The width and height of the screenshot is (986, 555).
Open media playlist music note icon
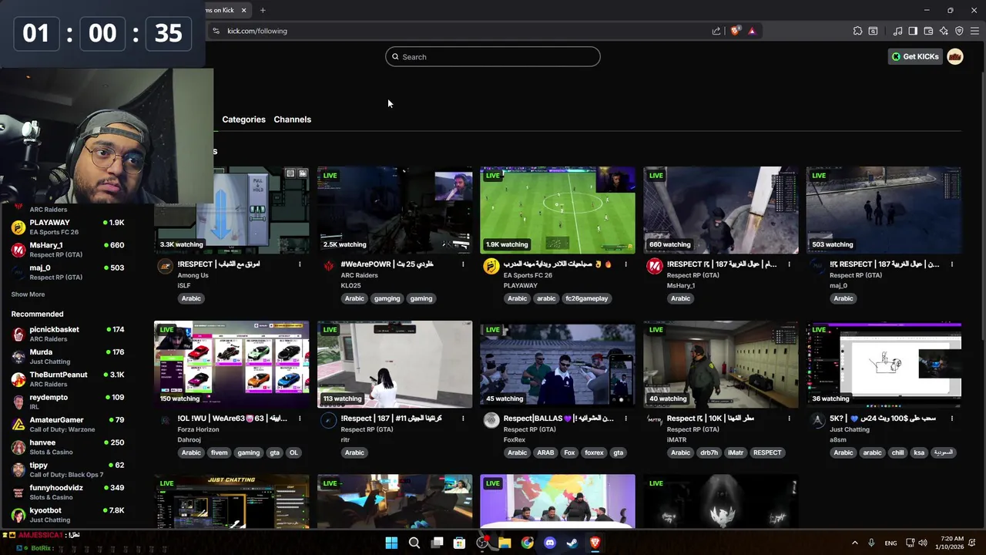(897, 31)
